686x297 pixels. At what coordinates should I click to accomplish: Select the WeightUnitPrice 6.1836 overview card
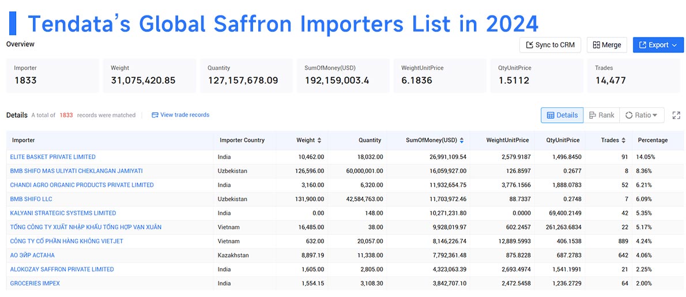pyautogui.click(x=440, y=75)
